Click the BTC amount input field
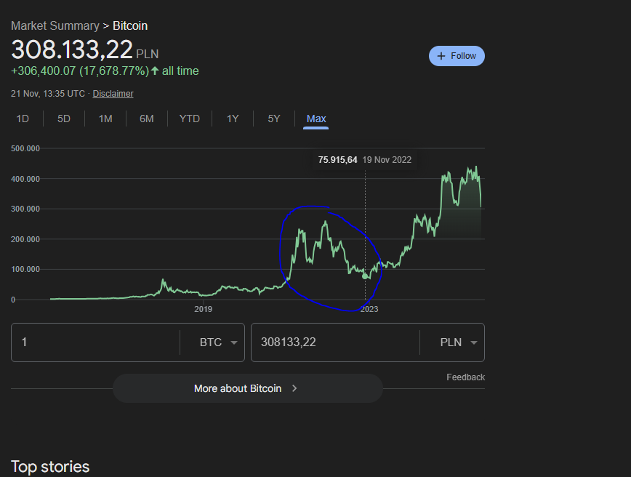 (95, 342)
